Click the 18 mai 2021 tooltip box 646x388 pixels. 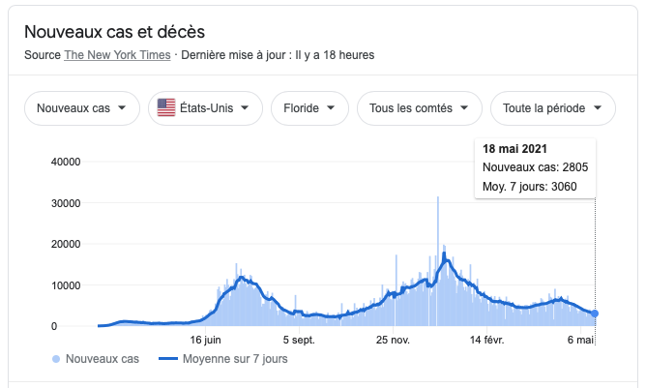pos(535,167)
